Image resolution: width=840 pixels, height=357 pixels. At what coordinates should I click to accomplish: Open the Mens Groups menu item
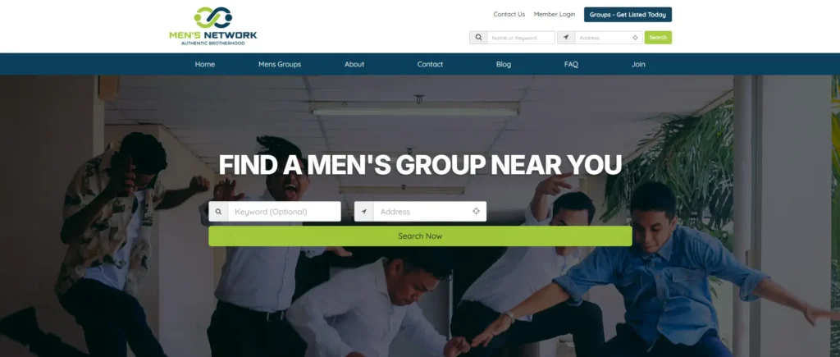pyautogui.click(x=280, y=64)
